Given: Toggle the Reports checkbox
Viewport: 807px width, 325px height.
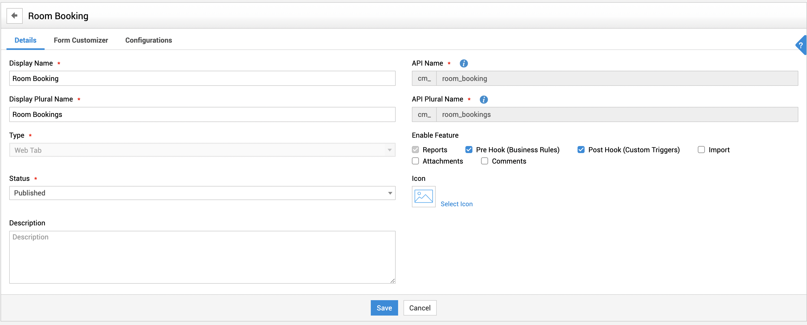Looking at the screenshot, I should (415, 150).
